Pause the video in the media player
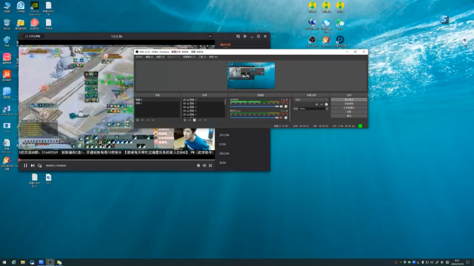The image size is (474, 266). click(25, 166)
